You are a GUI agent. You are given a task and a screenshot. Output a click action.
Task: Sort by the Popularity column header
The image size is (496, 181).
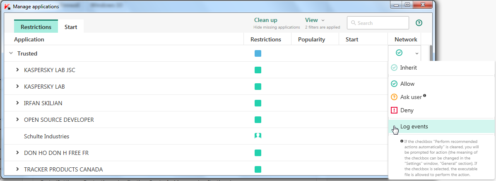(311, 39)
